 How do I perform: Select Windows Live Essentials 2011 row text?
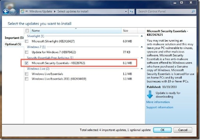pyautogui.click(x=59, y=79)
